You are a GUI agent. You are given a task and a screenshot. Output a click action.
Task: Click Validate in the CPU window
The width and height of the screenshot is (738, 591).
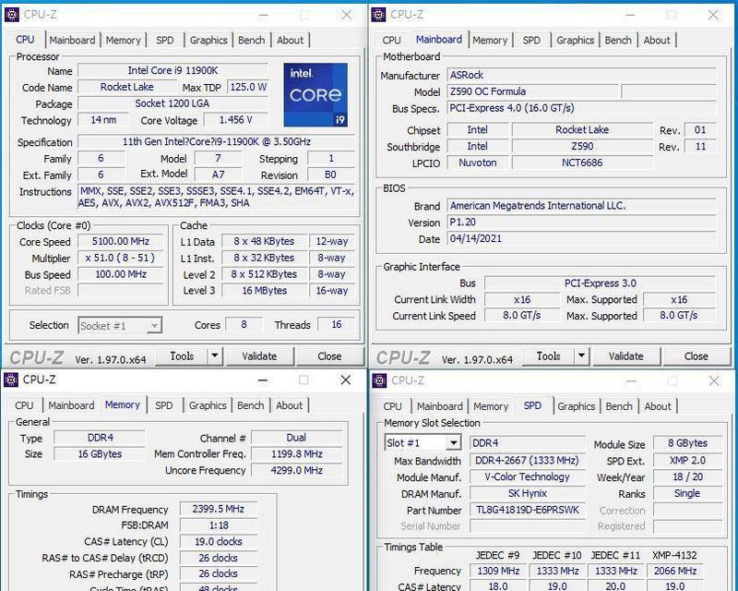pyautogui.click(x=259, y=356)
